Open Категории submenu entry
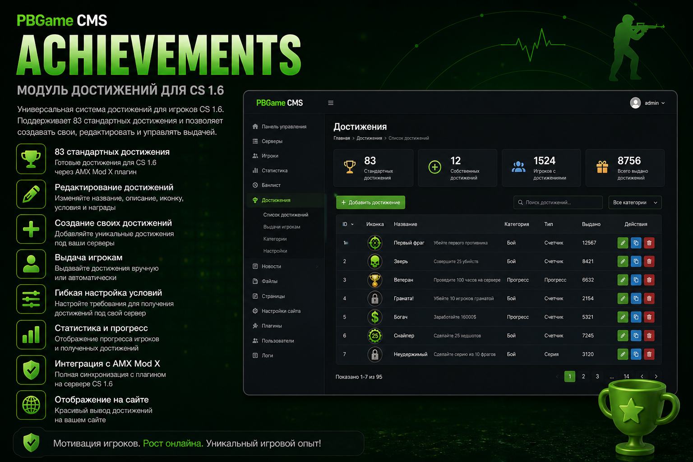 [x=275, y=239]
